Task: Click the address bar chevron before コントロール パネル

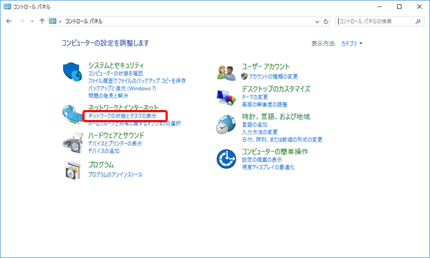Action: coord(60,21)
